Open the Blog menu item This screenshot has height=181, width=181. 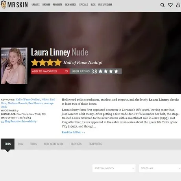[x=93, y=5]
